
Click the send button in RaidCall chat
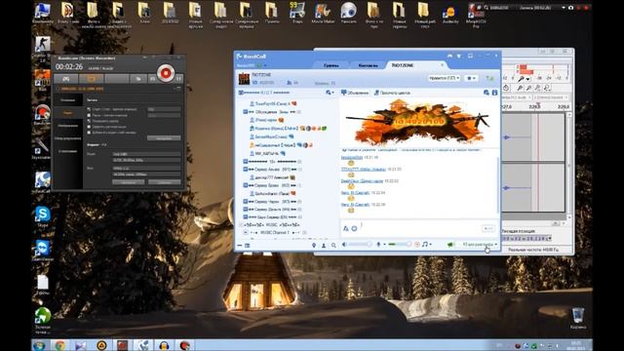click(x=488, y=228)
